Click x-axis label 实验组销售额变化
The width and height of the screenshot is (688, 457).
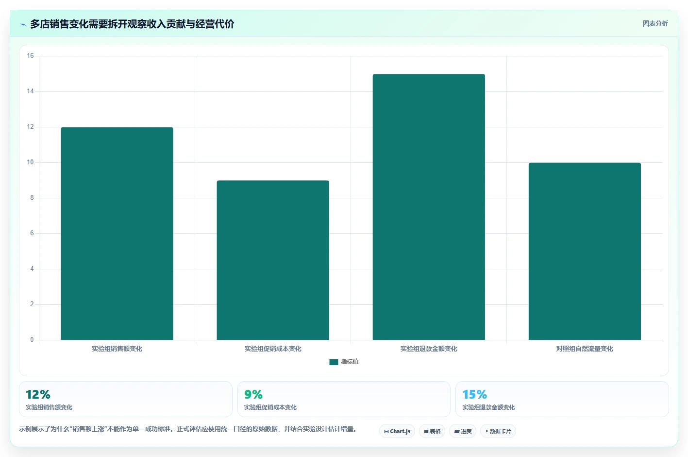coord(117,349)
